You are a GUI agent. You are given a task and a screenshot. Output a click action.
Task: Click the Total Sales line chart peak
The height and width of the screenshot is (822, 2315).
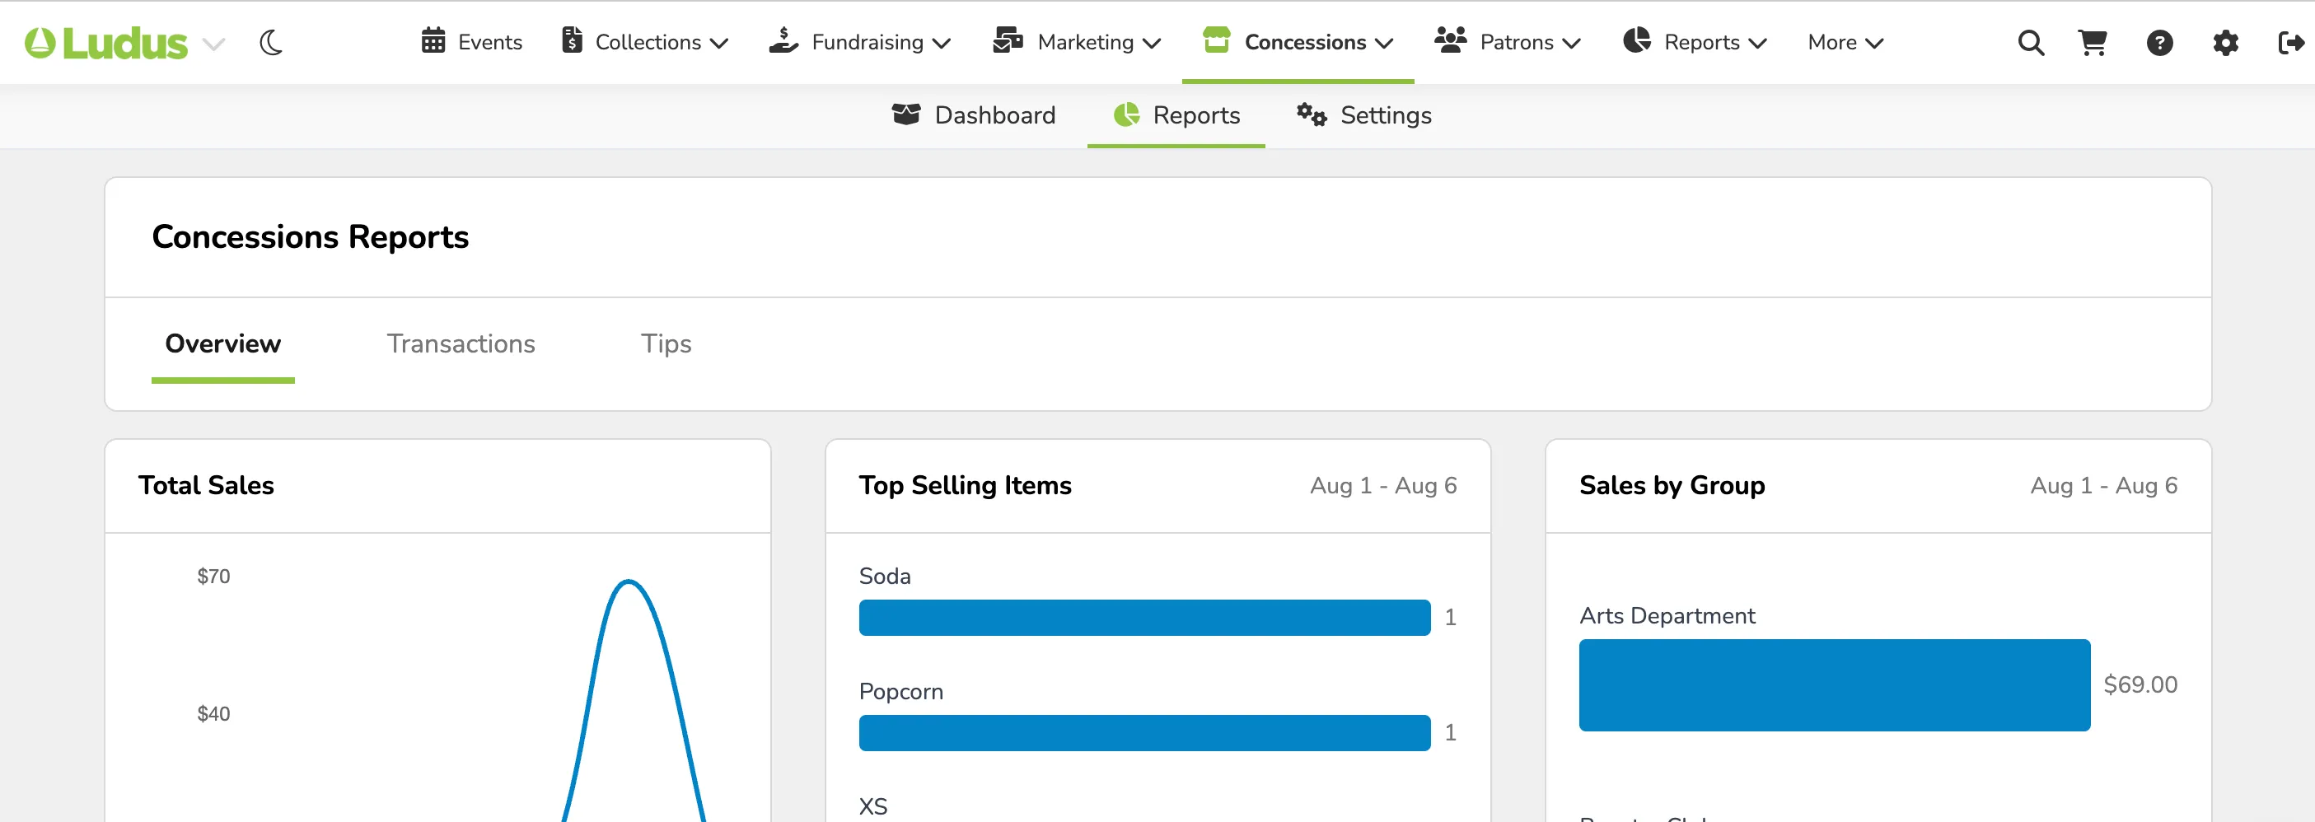point(629,582)
